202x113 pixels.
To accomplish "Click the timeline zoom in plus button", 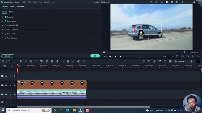I will click(192, 62).
